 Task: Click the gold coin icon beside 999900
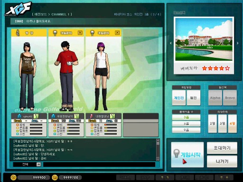click(13, 177)
